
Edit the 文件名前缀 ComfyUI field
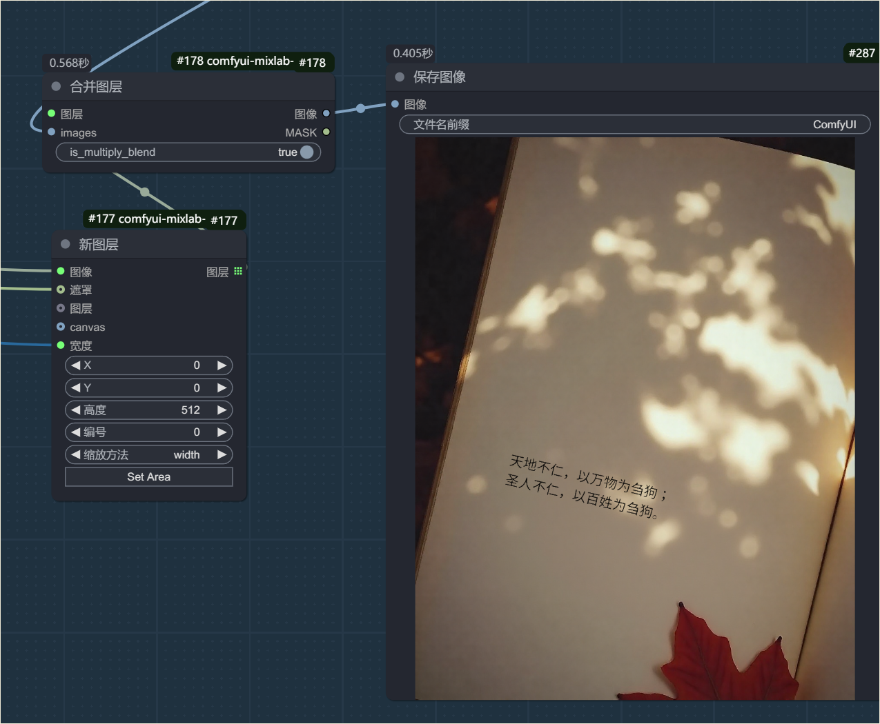tap(635, 124)
